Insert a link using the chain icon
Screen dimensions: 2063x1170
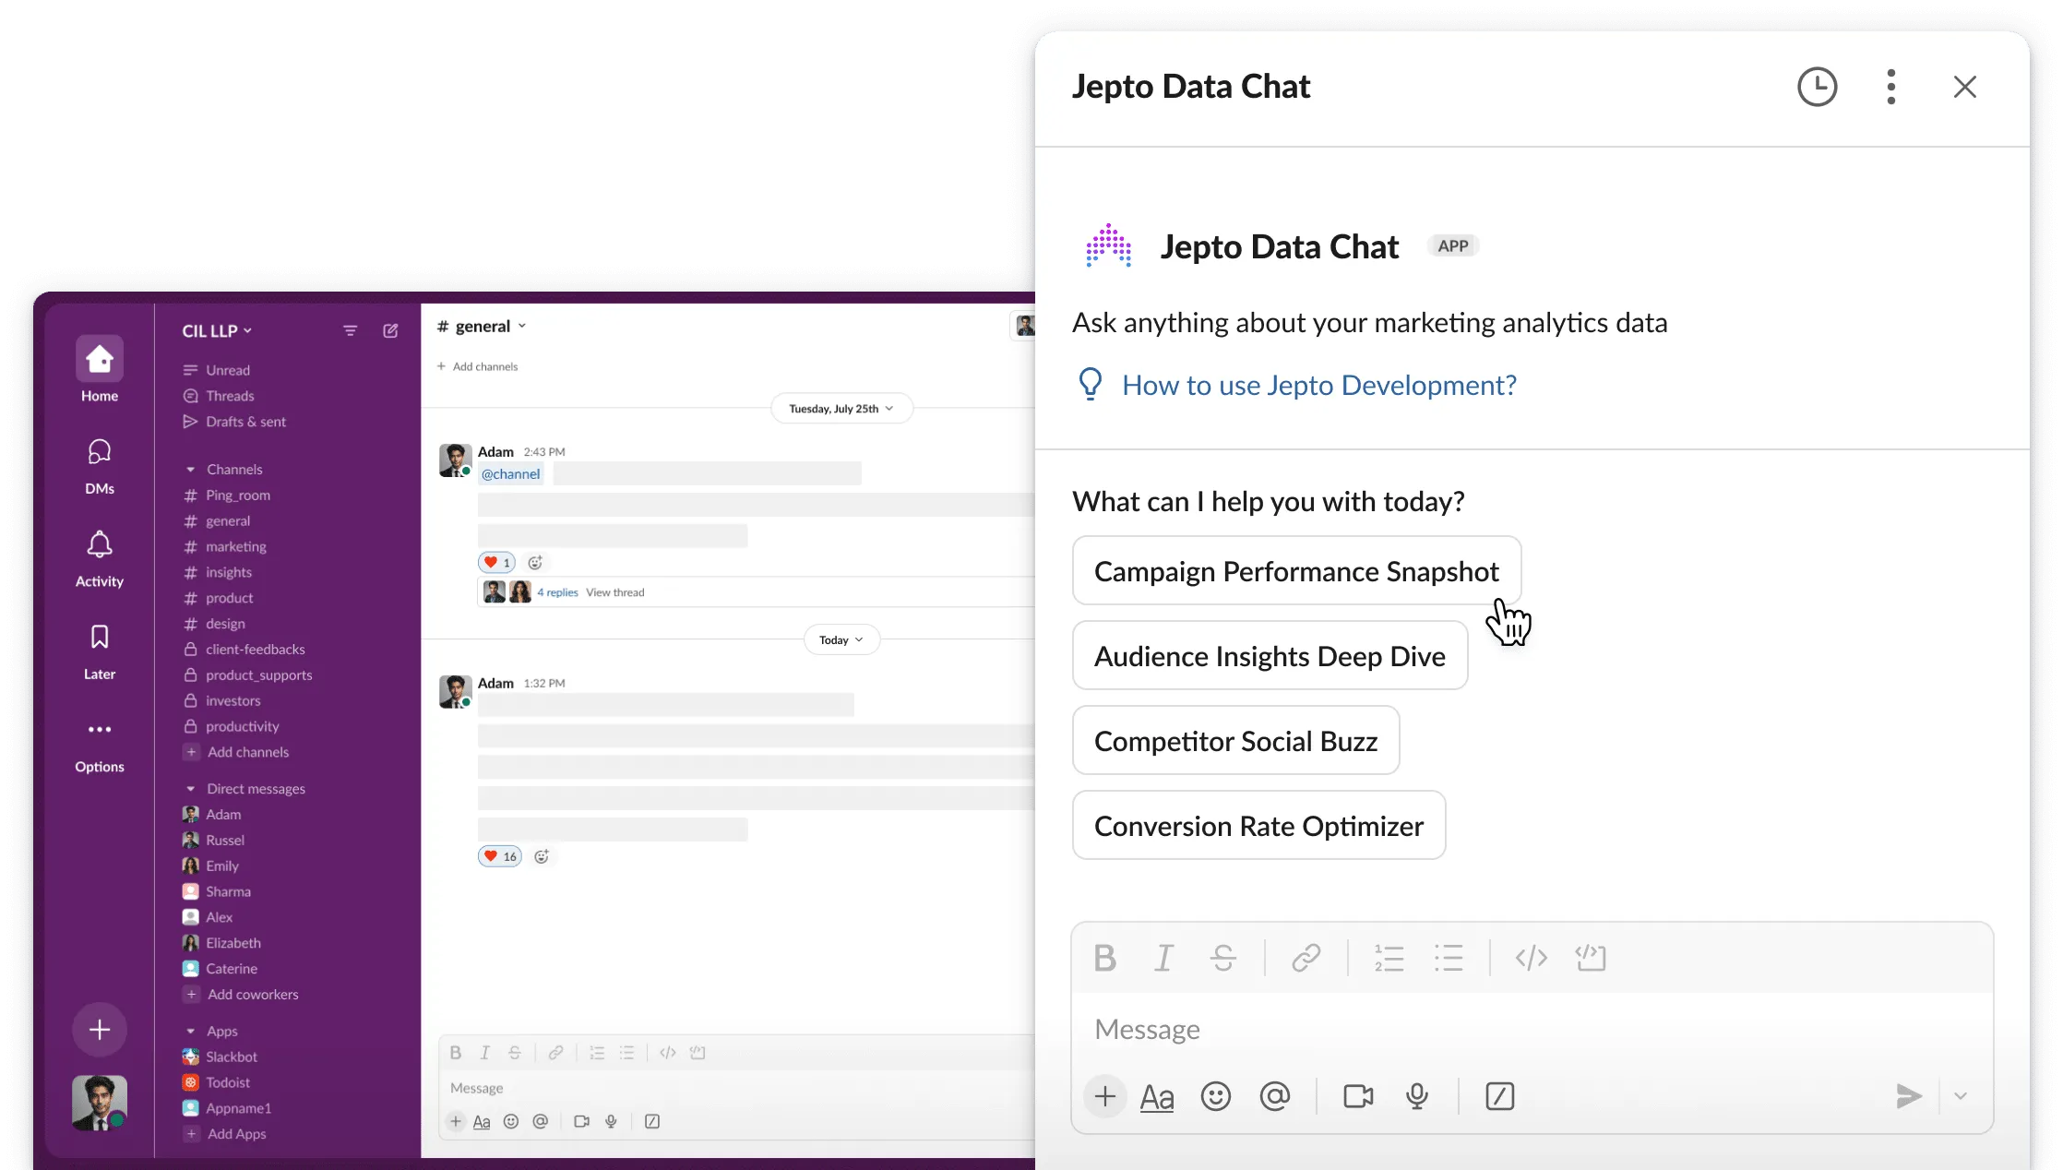[x=1306, y=958]
